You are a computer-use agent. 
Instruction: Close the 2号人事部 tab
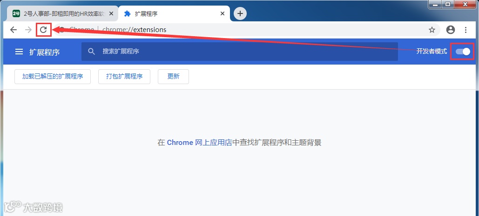point(111,14)
